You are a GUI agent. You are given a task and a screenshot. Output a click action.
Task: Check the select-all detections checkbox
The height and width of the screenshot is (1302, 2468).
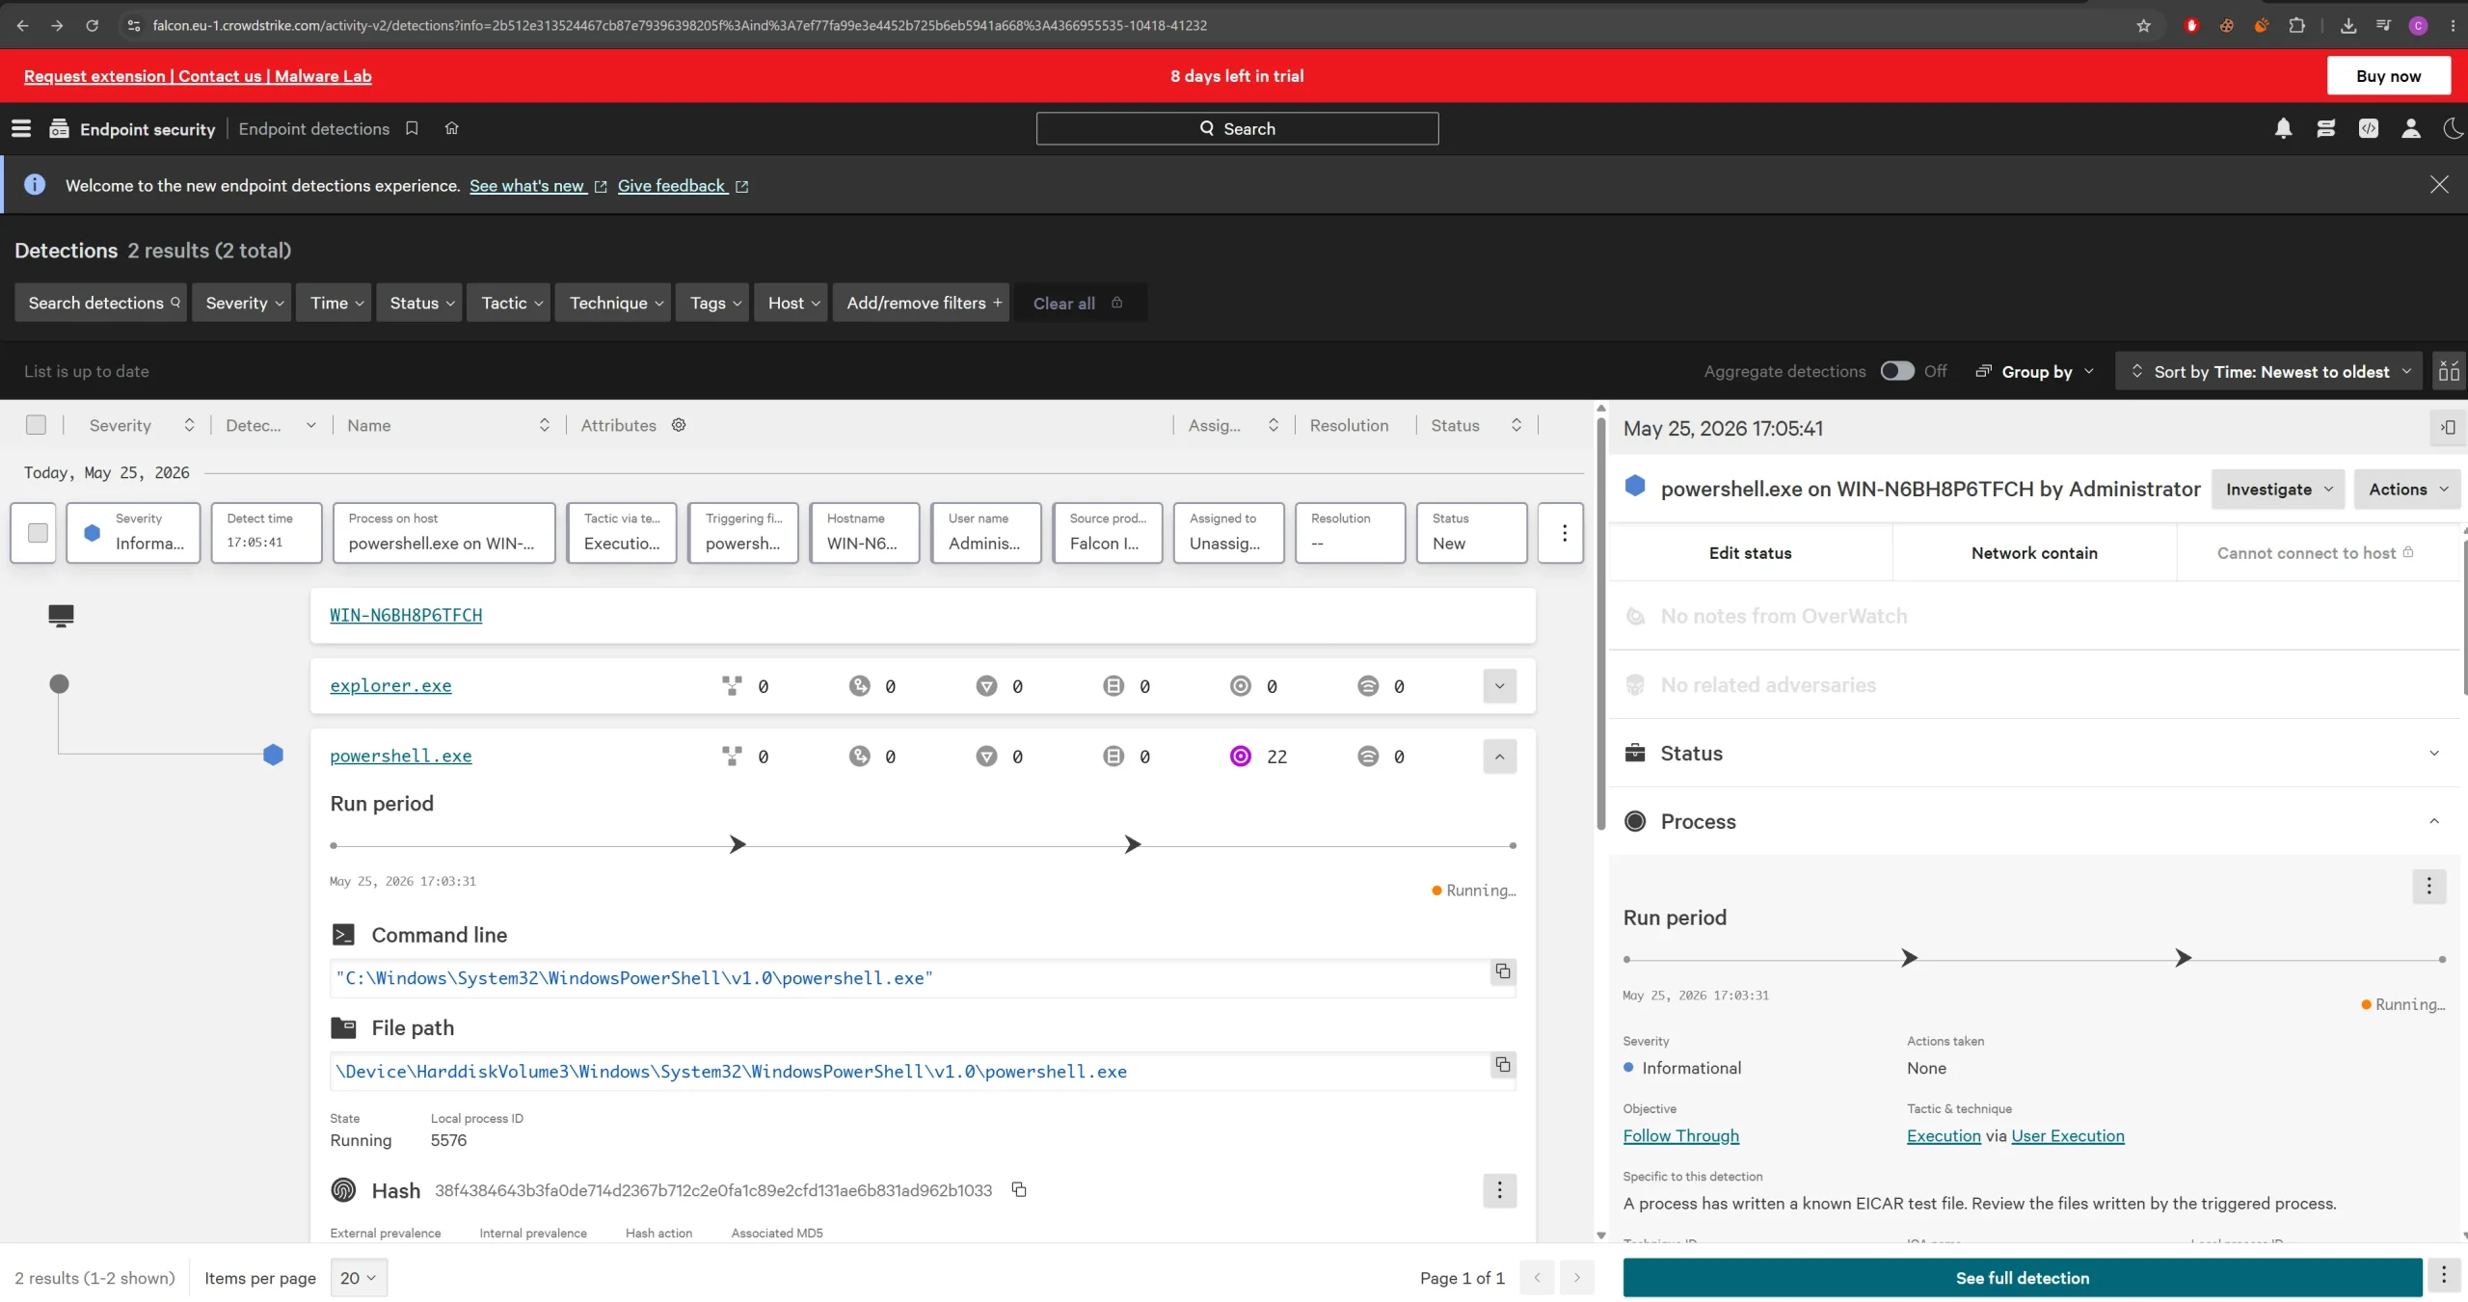(36, 425)
